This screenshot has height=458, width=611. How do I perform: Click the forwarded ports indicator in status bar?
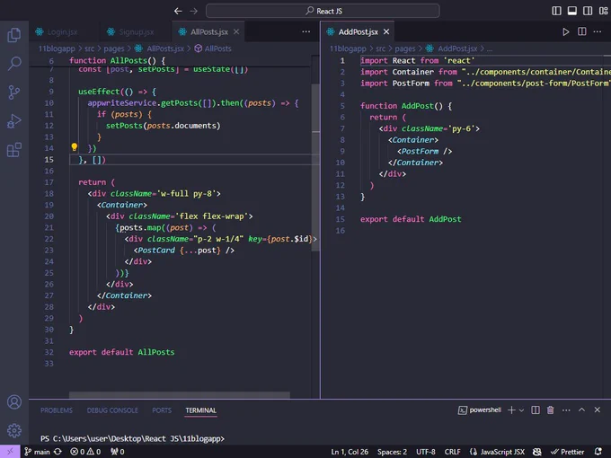(118, 452)
